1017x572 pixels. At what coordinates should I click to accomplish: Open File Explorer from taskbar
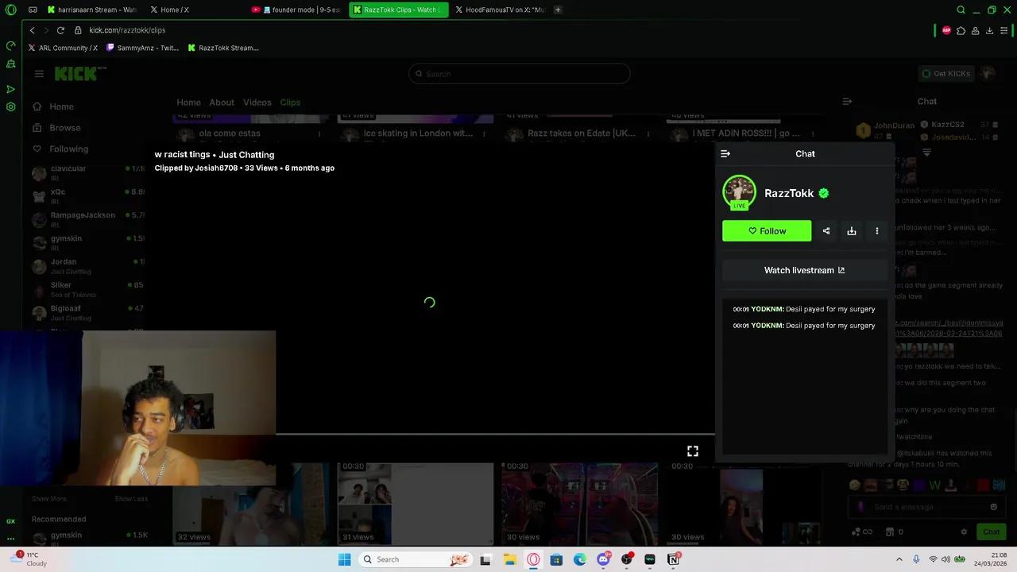509,559
